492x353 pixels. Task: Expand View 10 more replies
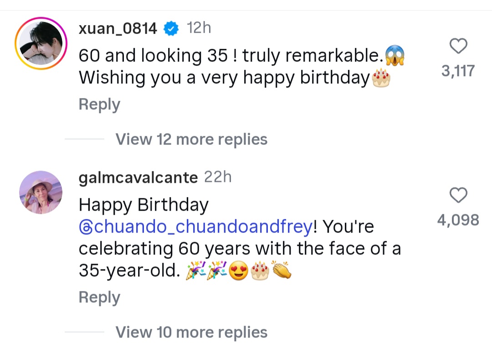point(191,332)
